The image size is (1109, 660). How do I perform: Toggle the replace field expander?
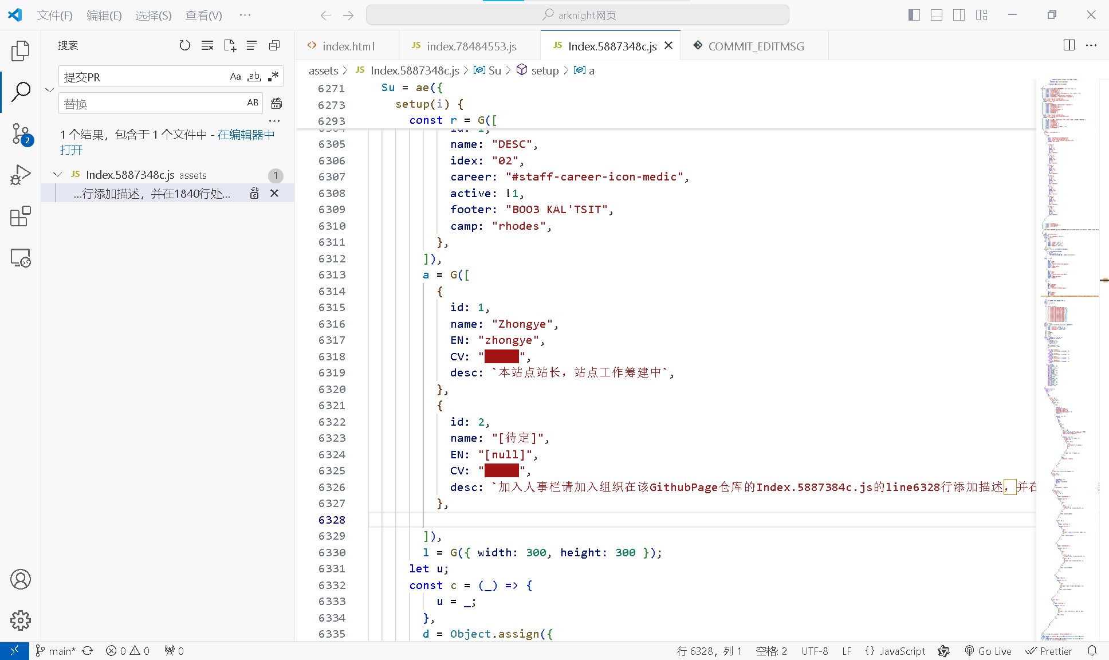[50, 90]
